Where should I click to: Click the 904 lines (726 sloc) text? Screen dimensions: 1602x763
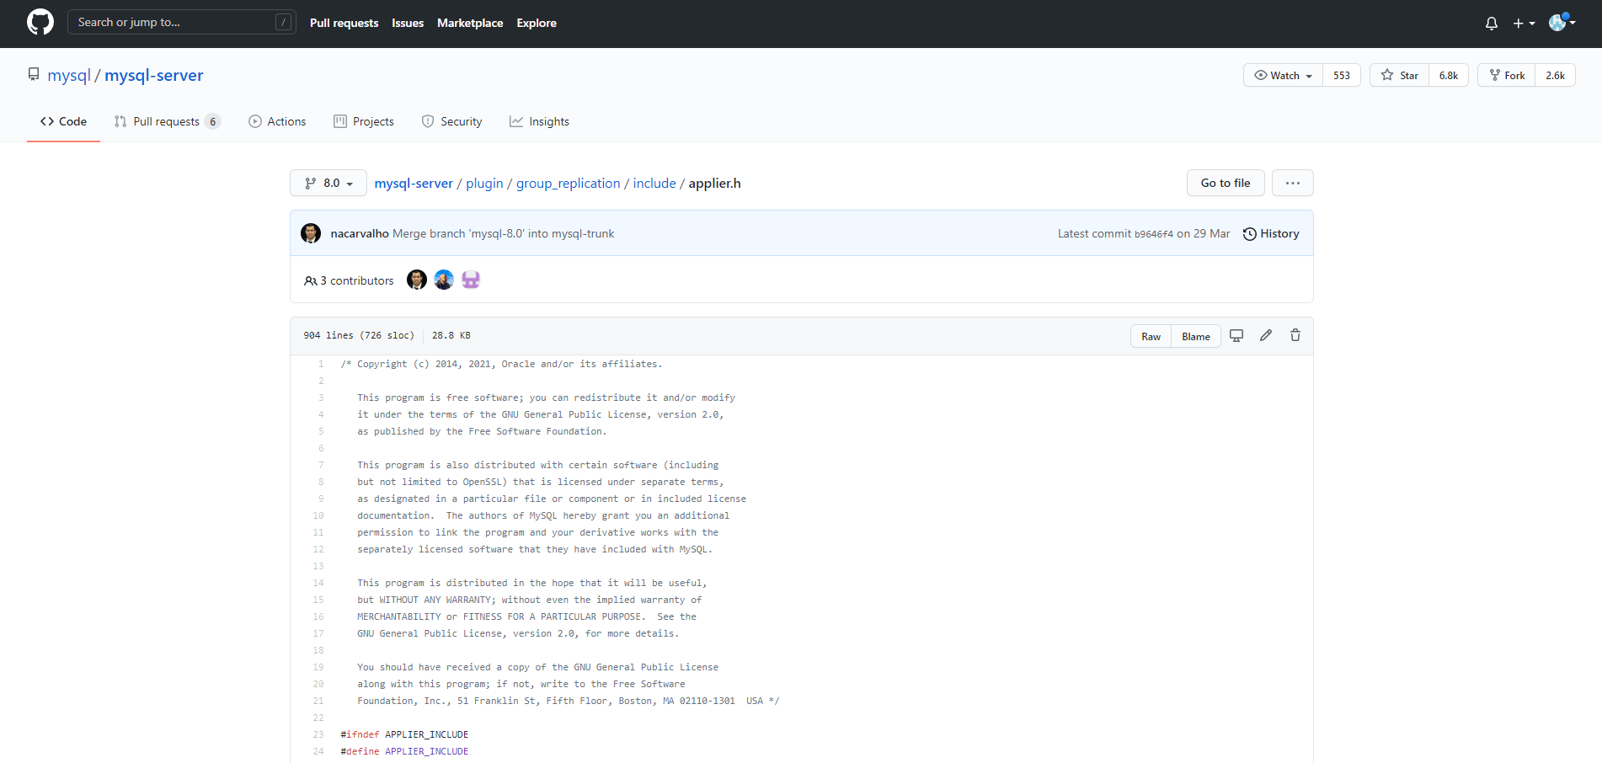pyautogui.click(x=359, y=335)
